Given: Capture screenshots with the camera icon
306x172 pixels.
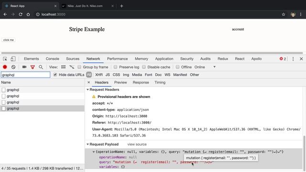Looking at the screenshot, I should coord(24,67).
